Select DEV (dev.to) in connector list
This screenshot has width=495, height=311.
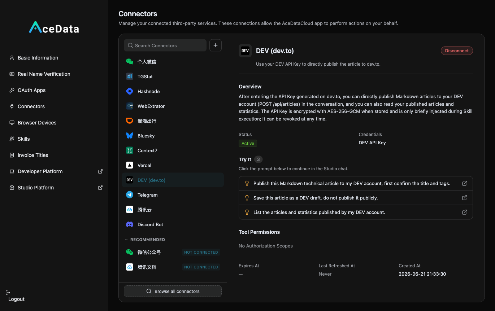173,180
